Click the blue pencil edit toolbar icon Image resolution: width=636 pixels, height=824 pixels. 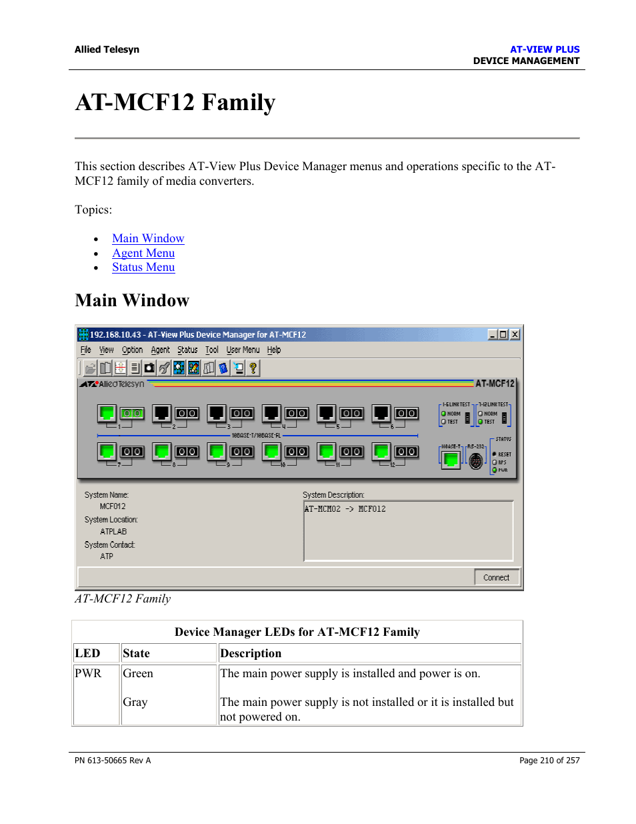coord(193,368)
